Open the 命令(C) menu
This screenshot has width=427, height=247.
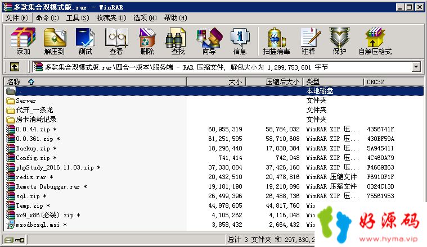47,18
